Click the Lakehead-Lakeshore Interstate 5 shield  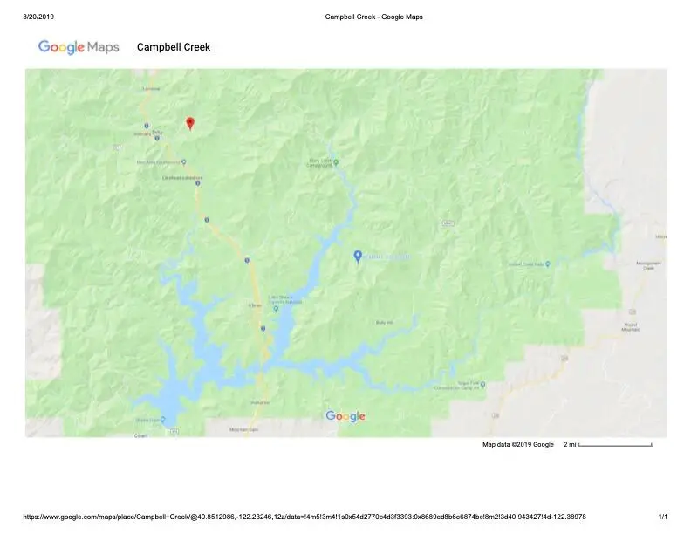198,183
